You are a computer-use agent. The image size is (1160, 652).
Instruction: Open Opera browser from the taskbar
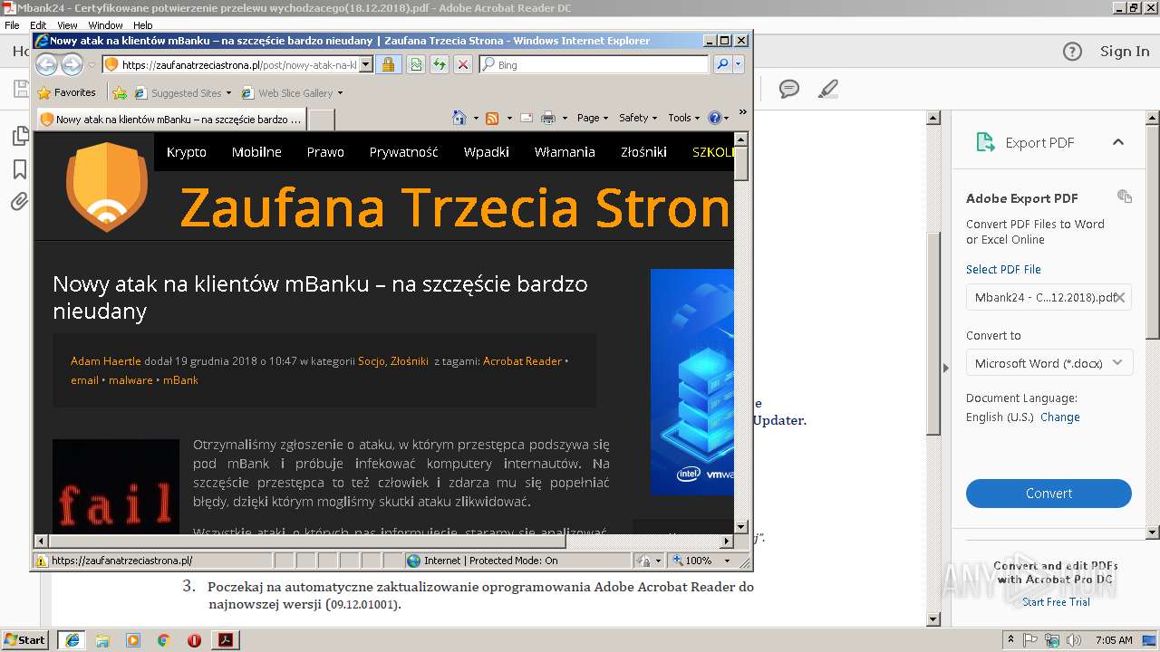click(x=194, y=640)
